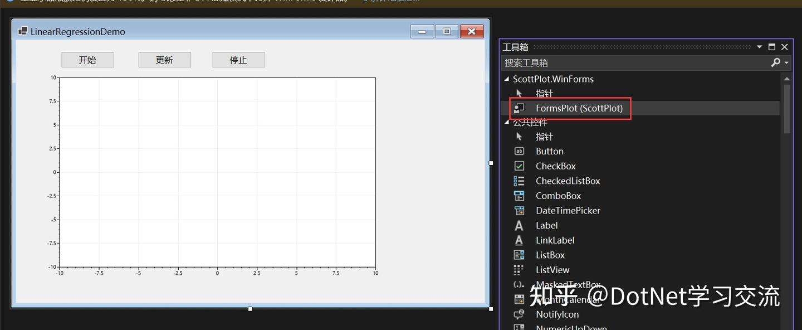Pick the LinkLabel control icon
802x330 pixels.
tap(519, 240)
